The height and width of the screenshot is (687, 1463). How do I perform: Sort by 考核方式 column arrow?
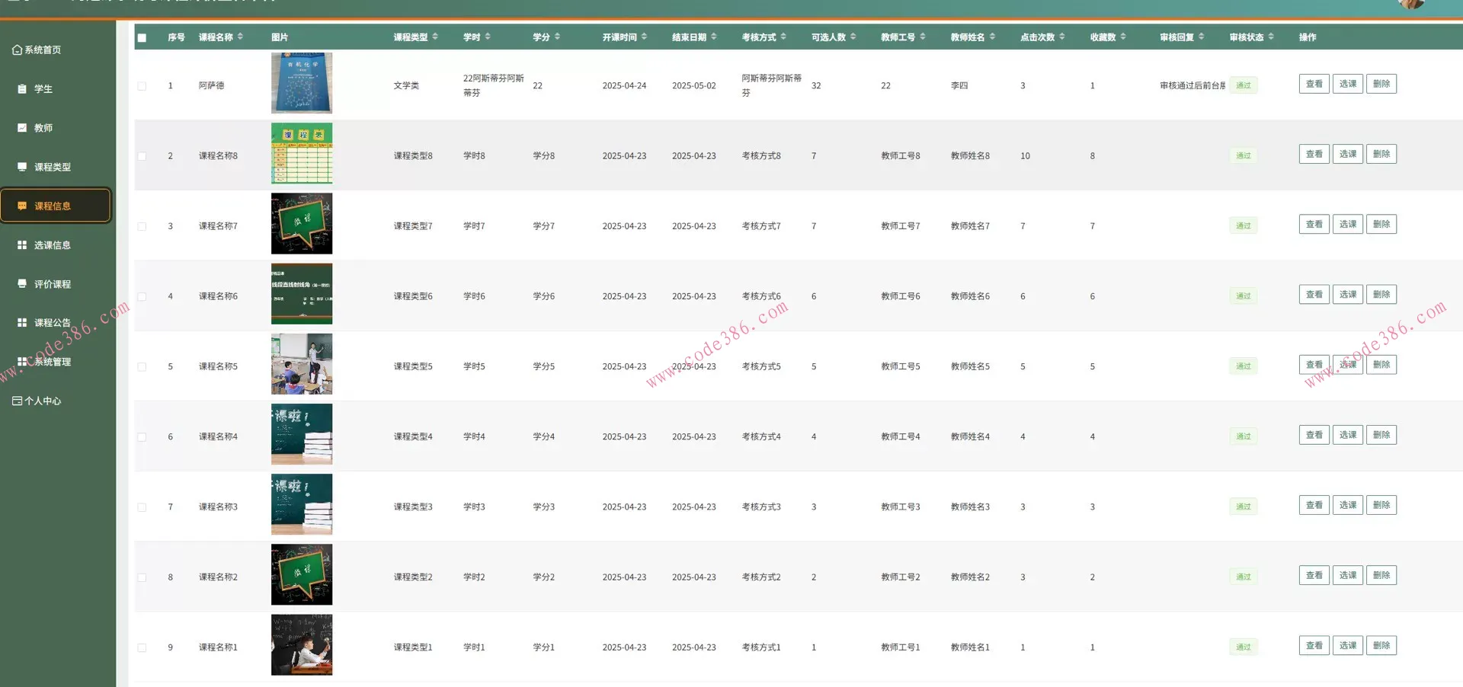pyautogui.click(x=783, y=37)
